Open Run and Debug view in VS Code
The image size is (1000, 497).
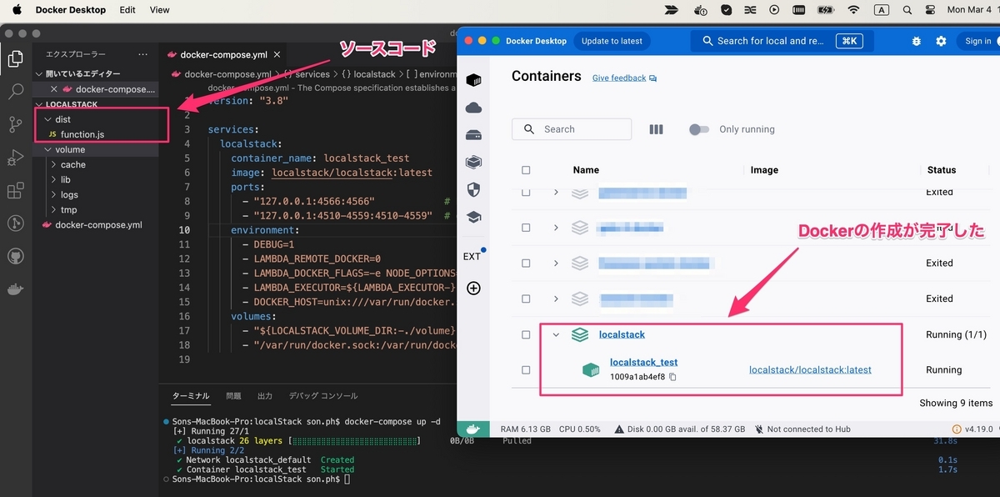pyautogui.click(x=15, y=158)
